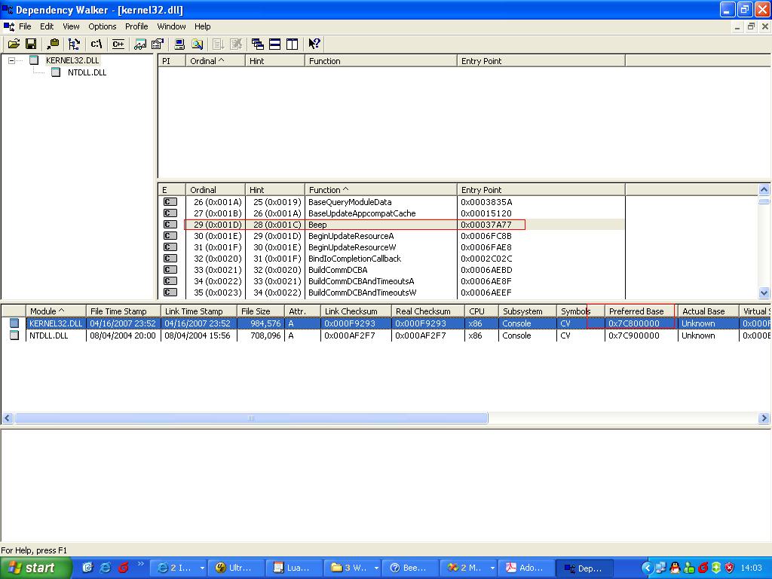The height and width of the screenshot is (579, 772).
Task: Open the Options menu
Action: [x=103, y=26]
